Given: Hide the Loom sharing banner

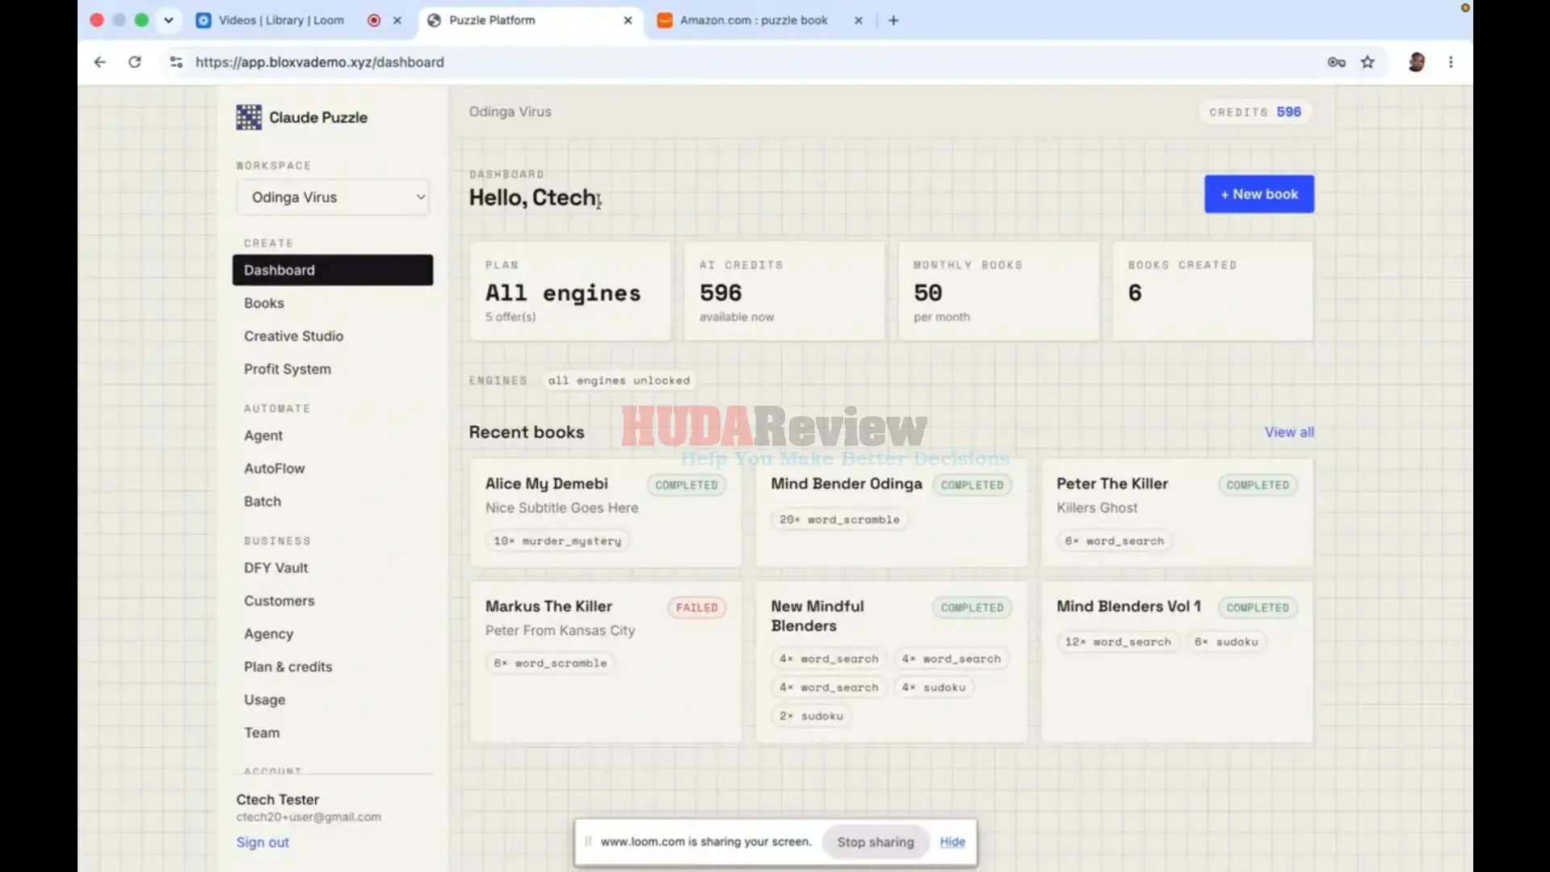Looking at the screenshot, I should point(952,842).
